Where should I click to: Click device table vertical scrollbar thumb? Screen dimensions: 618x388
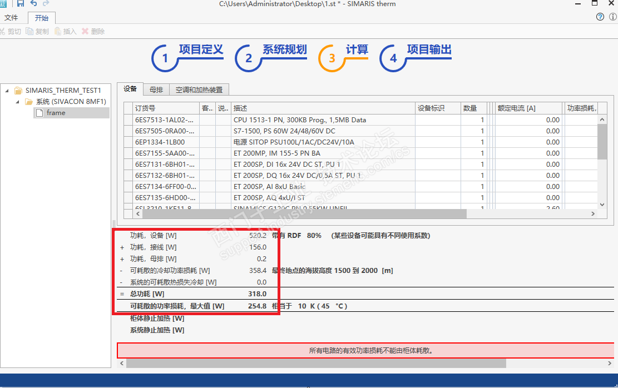[602, 142]
